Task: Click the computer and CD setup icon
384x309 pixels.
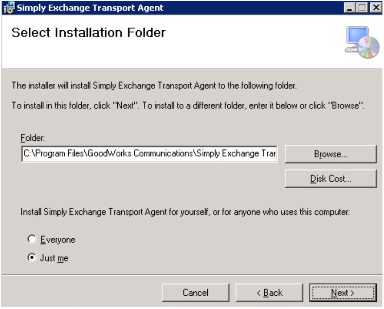Action: pyautogui.click(x=357, y=42)
